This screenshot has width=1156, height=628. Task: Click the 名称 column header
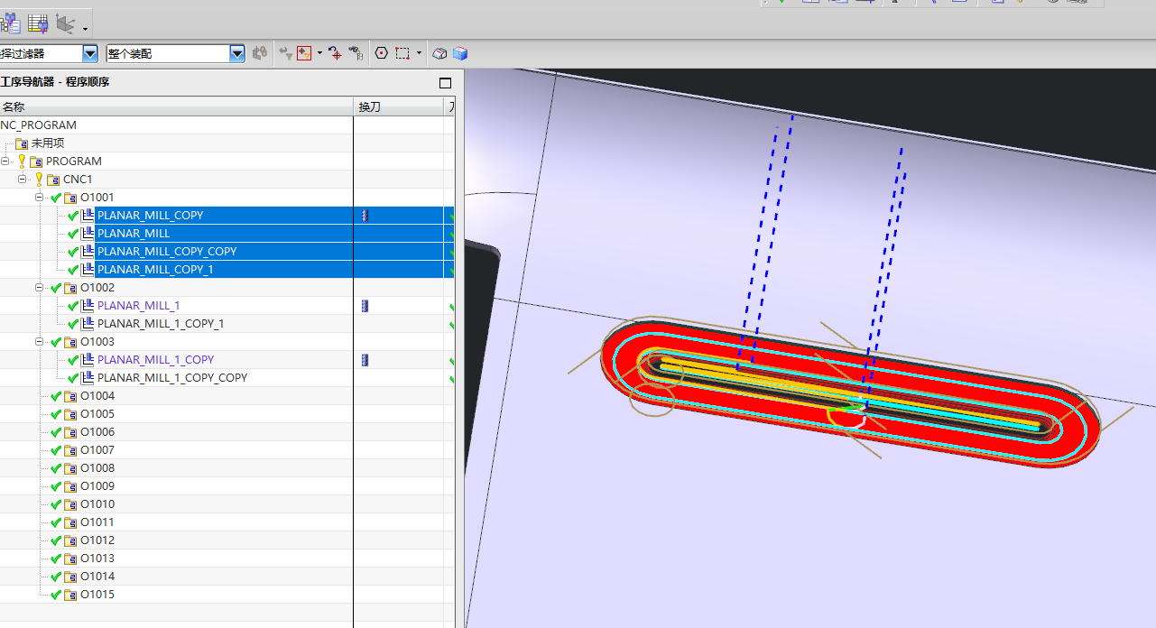(176, 106)
